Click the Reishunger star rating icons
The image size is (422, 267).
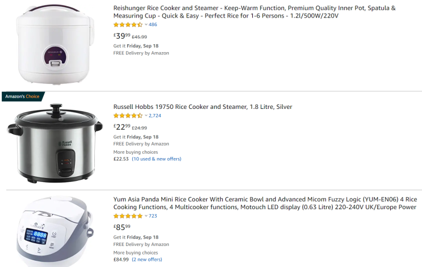coord(128,25)
